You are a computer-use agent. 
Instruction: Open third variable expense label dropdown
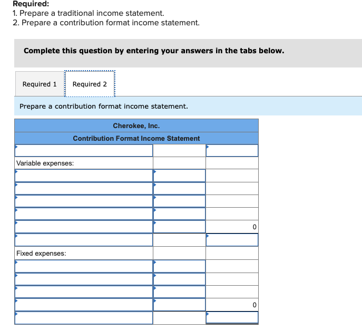tap(84, 201)
